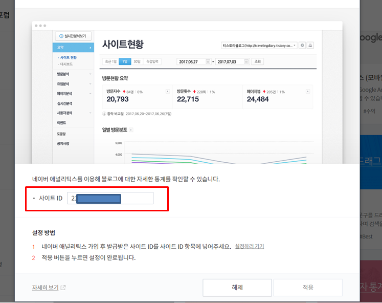The image size is (382, 303).
Task: Click the 조회 button
Action: pos(258,61)
